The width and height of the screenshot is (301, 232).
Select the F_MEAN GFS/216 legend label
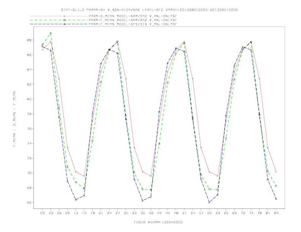[x=133, y=24]
